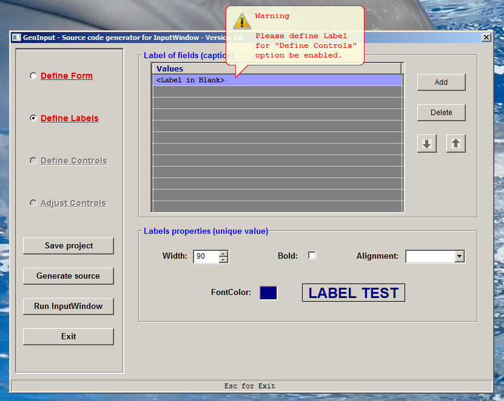Open the Alignment dropdown
The height and width of the screenshot is (401, 504).
(x=459, y=256)
